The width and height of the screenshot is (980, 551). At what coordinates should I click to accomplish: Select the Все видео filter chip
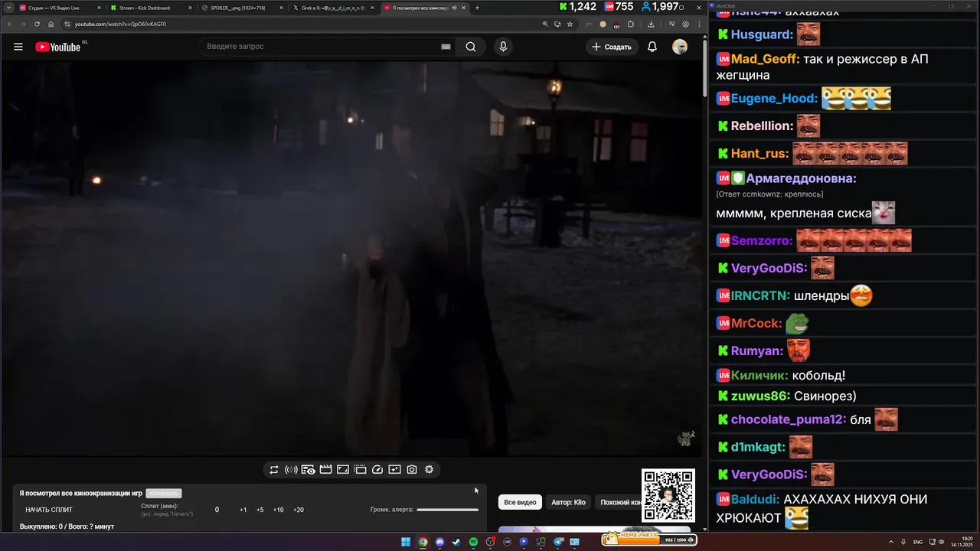[520, 502]
